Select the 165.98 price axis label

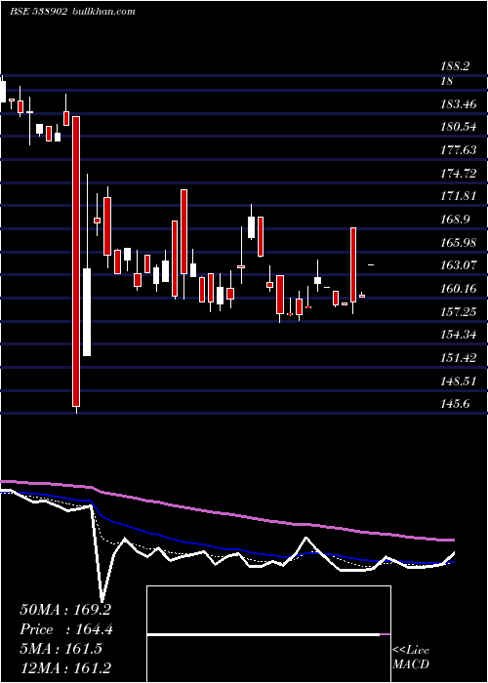[x=459, y=243]
